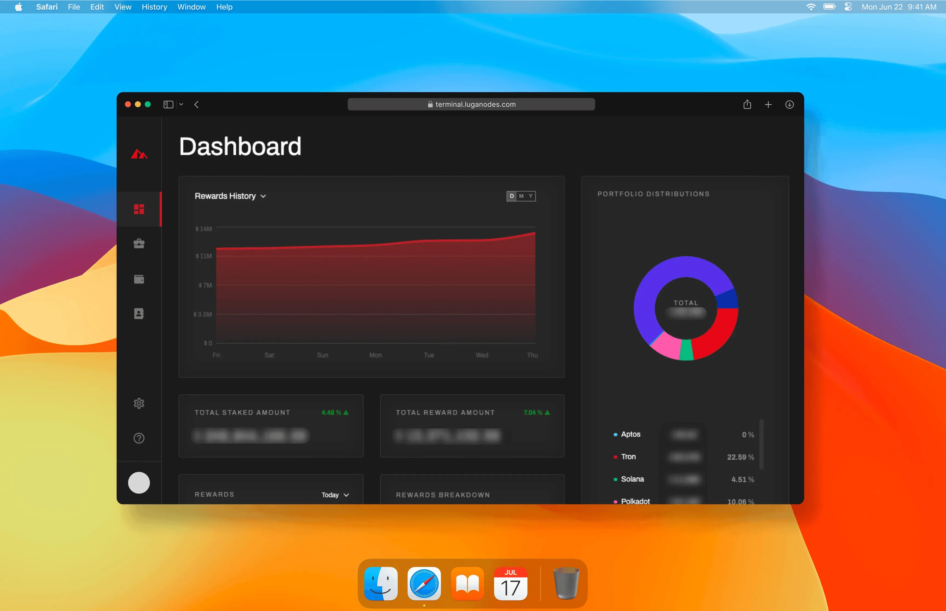
Task: Open the Apple menu
Action: pos(19,7)
